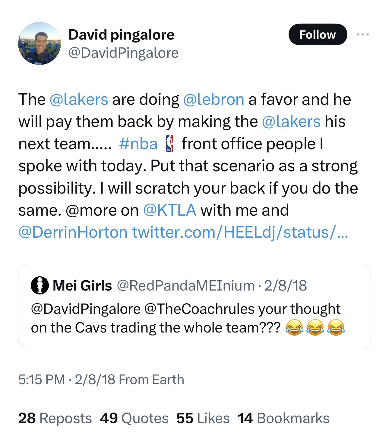Open the tweet options via the ellipsis icon
The height and width of the screenshot is (437, 389).
click(364, 34)
